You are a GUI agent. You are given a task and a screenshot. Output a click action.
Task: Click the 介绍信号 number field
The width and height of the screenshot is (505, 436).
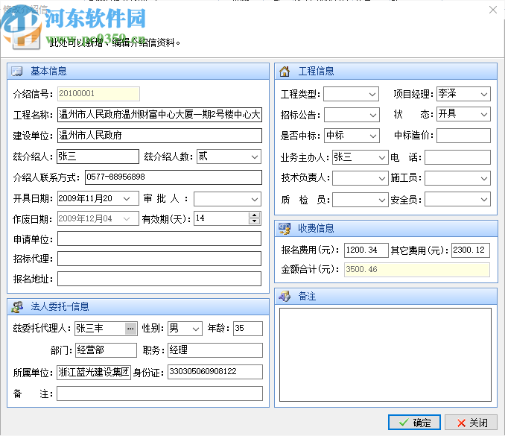(x=98, y=94)
